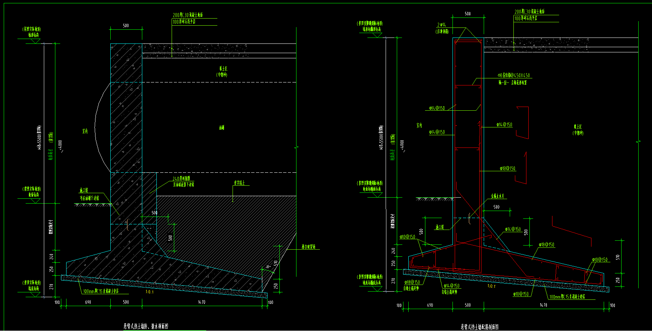
Task: Select the title 悬臂式挡土墙防、排水剖面图
Action: (146, 326)
